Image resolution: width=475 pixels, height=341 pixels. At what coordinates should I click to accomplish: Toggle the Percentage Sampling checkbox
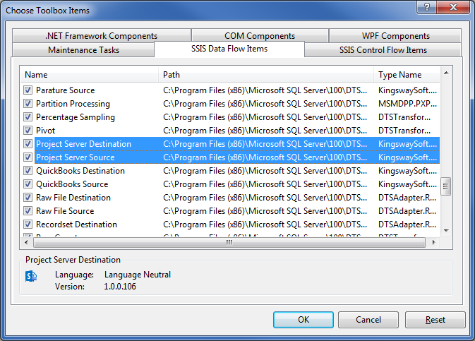(x=28, y=117)
